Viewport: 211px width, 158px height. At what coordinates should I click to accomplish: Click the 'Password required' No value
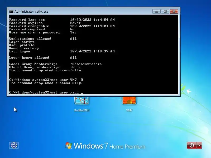point(72,29)
